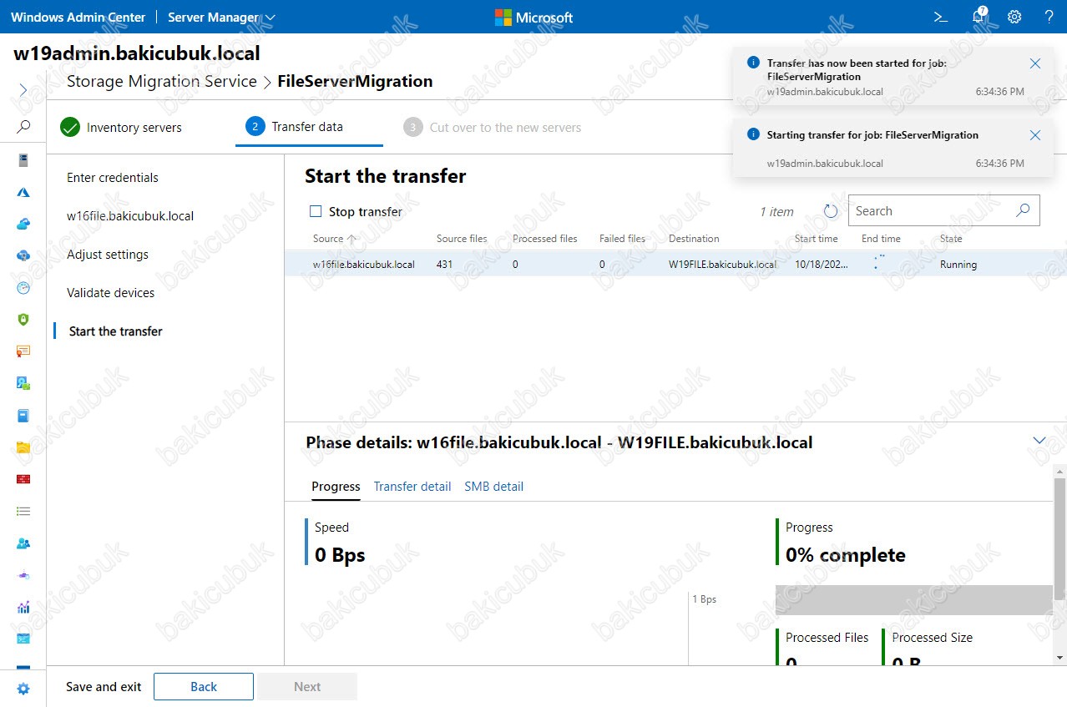This screenshot has width=1067, height=707.
Task: Sort by the Destination column header
Action: tap(694, 239)
